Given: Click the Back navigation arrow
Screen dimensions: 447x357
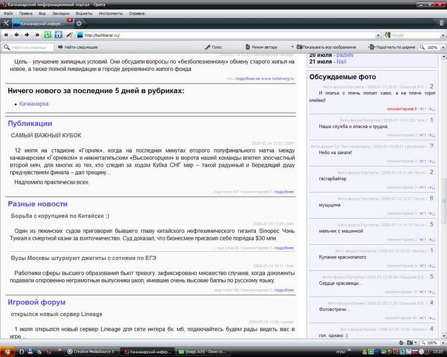Looking at the screenshot, I should pos(16,35).
